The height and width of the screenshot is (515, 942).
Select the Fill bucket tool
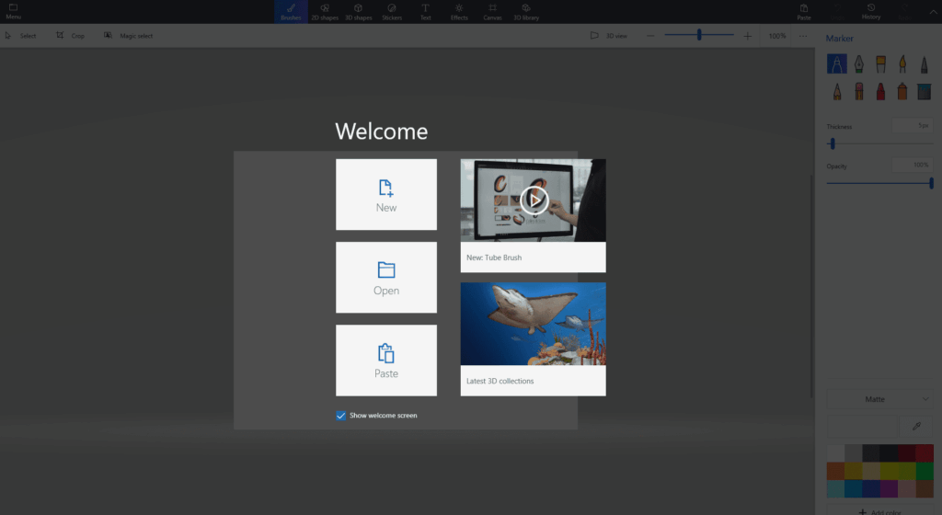(x=924, y=91)
